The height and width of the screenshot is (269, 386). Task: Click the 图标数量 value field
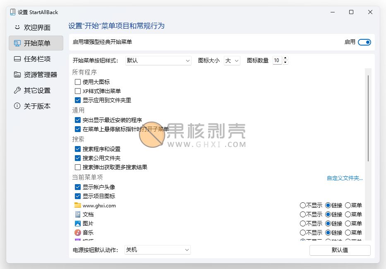tap(278, 60)
